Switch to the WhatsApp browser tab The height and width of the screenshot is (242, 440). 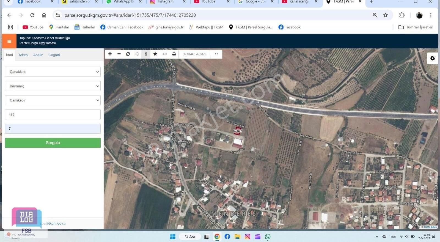(x=124, y=2)
